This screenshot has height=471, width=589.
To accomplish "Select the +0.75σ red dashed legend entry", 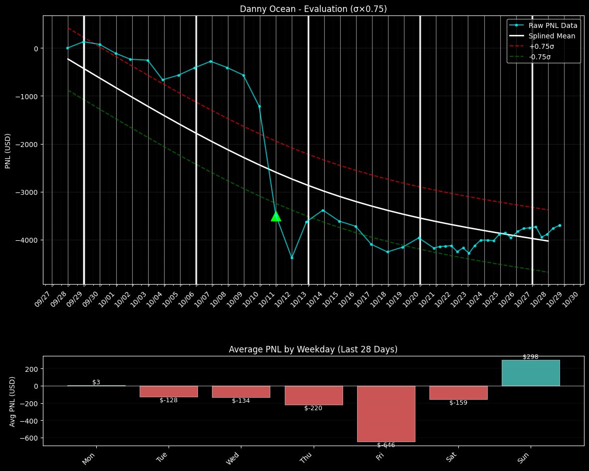I will click(x=541, y=46).
